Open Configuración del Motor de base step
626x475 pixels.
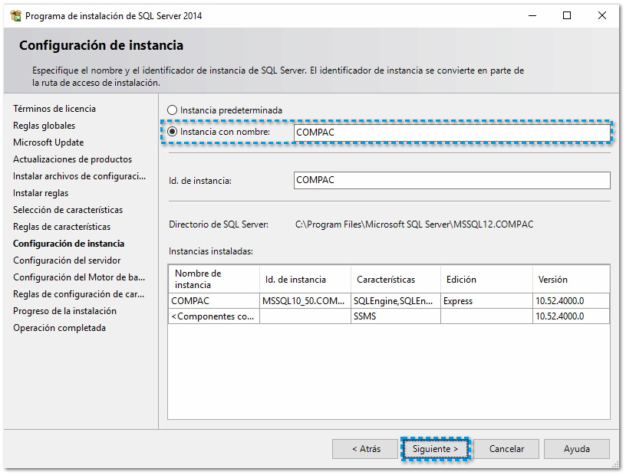(79, 277)
